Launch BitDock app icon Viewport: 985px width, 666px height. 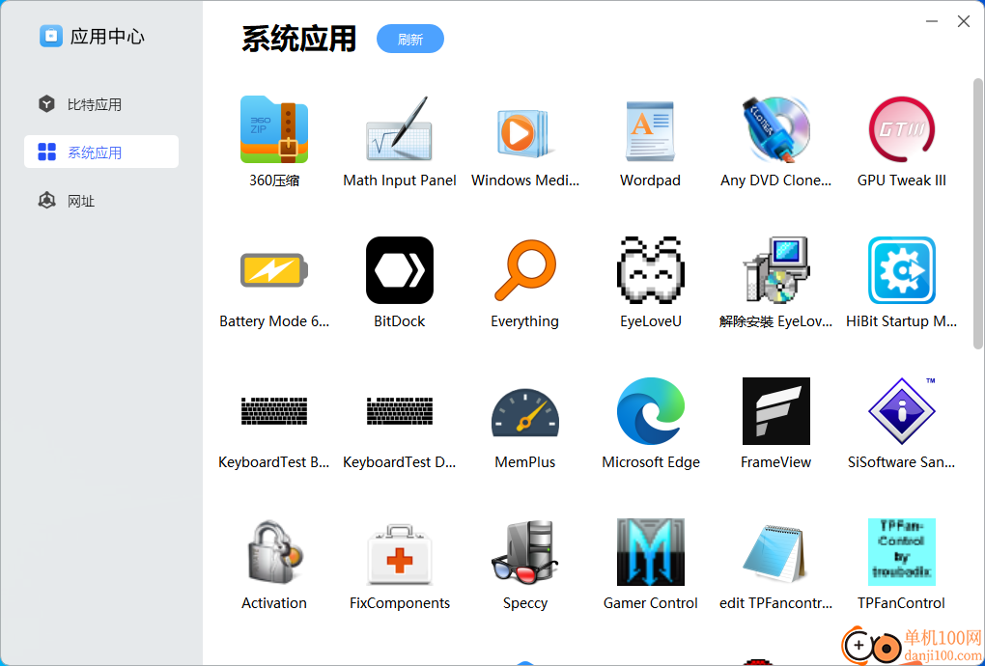point(400,270)
